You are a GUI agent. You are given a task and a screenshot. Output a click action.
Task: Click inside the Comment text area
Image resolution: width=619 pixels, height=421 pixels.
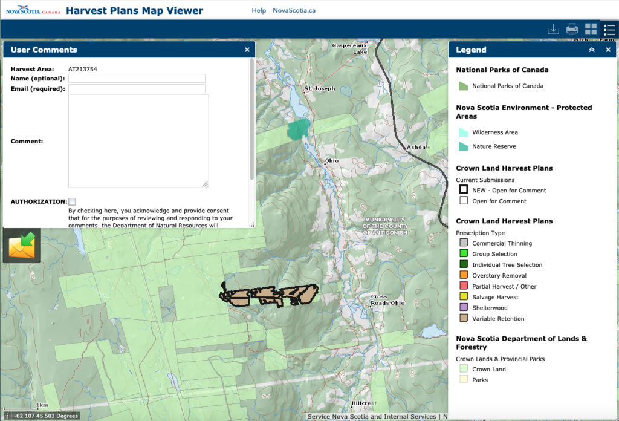[x=138, y=141]
